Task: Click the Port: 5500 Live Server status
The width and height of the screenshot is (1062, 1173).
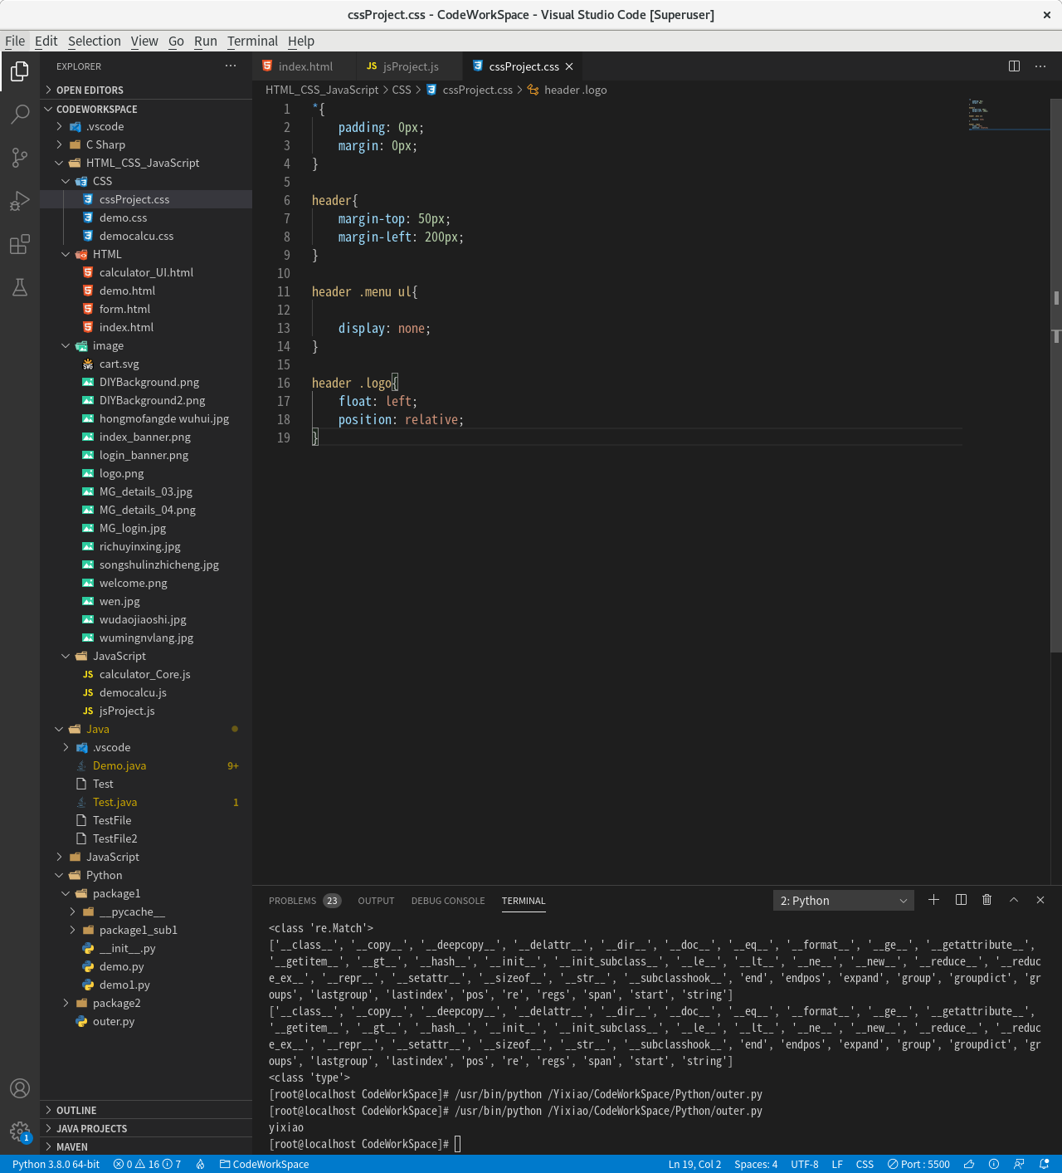Action: [918, 1164]
